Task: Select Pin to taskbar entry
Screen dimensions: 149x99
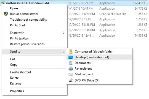Action: click(x=19, y=38)
